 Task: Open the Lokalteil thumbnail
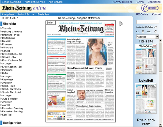click(x=146, y=99)
